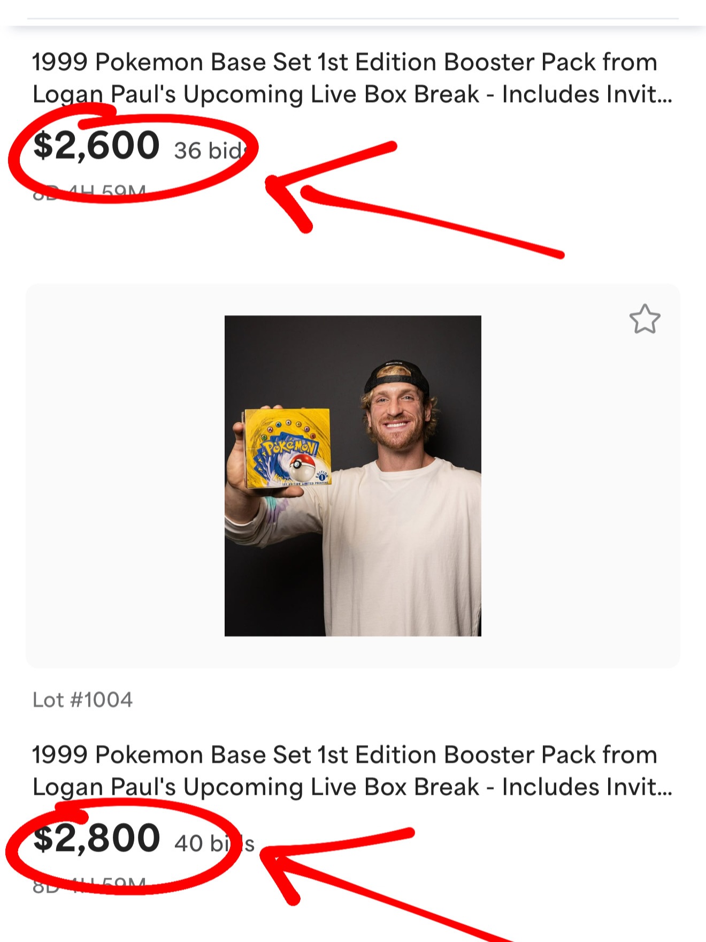706x942 pixels.
Task: Click the $2,800 current bid price
Action: coord(96,838)
